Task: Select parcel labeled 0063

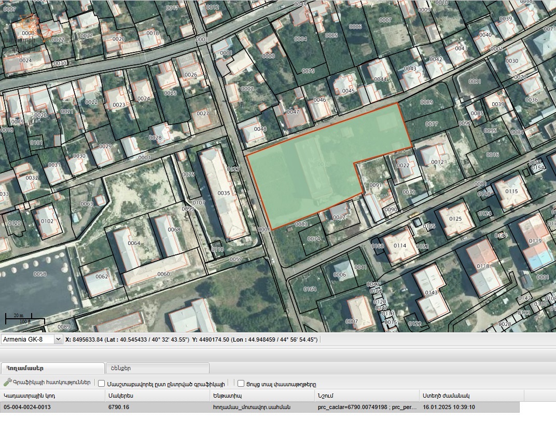Action: tap(87, 204)
